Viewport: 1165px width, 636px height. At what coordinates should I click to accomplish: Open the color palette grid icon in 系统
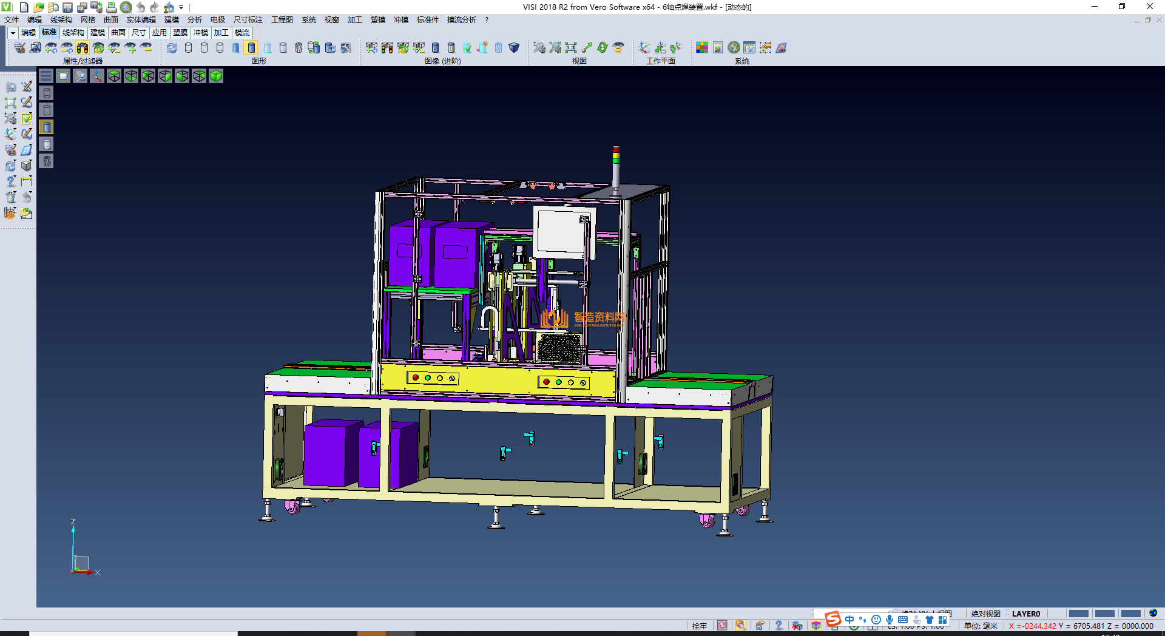tap(702, 48)
